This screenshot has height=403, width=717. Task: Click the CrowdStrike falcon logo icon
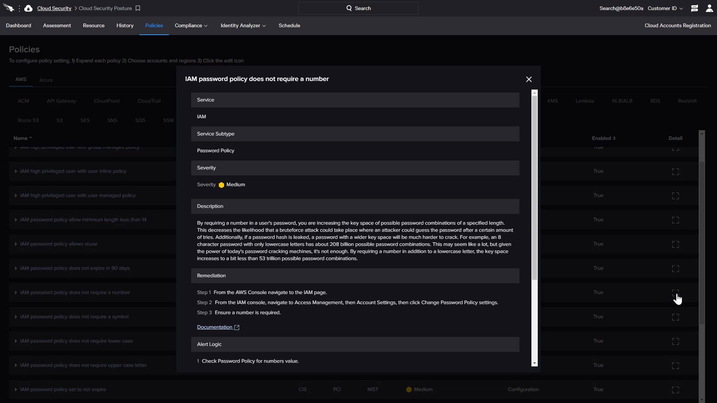click(8, 8)
